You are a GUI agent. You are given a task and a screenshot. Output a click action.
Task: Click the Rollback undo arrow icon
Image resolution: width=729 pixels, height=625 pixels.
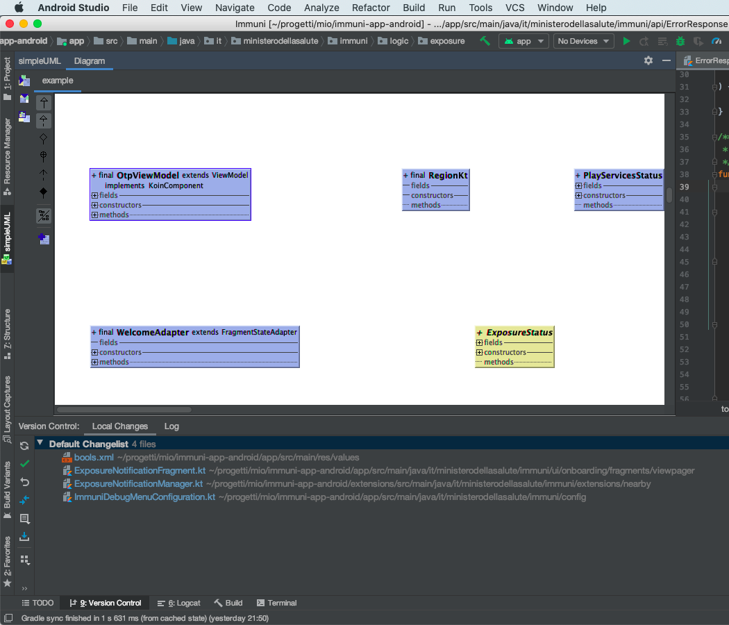(x=24, y=482)
